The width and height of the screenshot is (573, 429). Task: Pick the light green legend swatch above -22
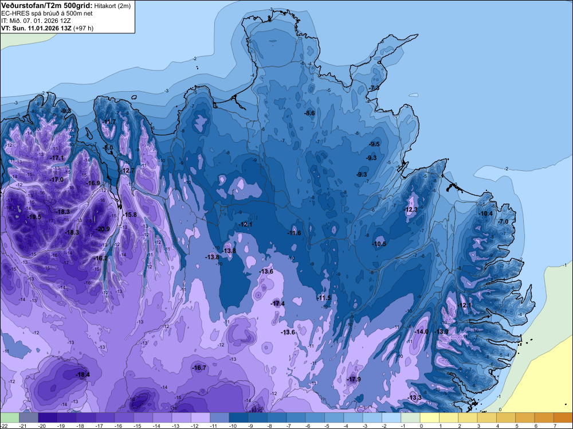coord(10,418)
